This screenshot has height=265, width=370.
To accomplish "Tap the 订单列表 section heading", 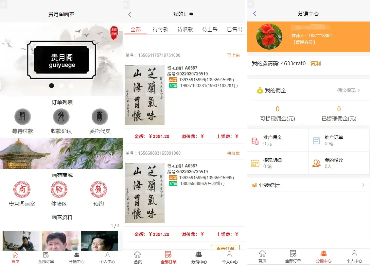I will pyautogui.click(x=62, y=102).
